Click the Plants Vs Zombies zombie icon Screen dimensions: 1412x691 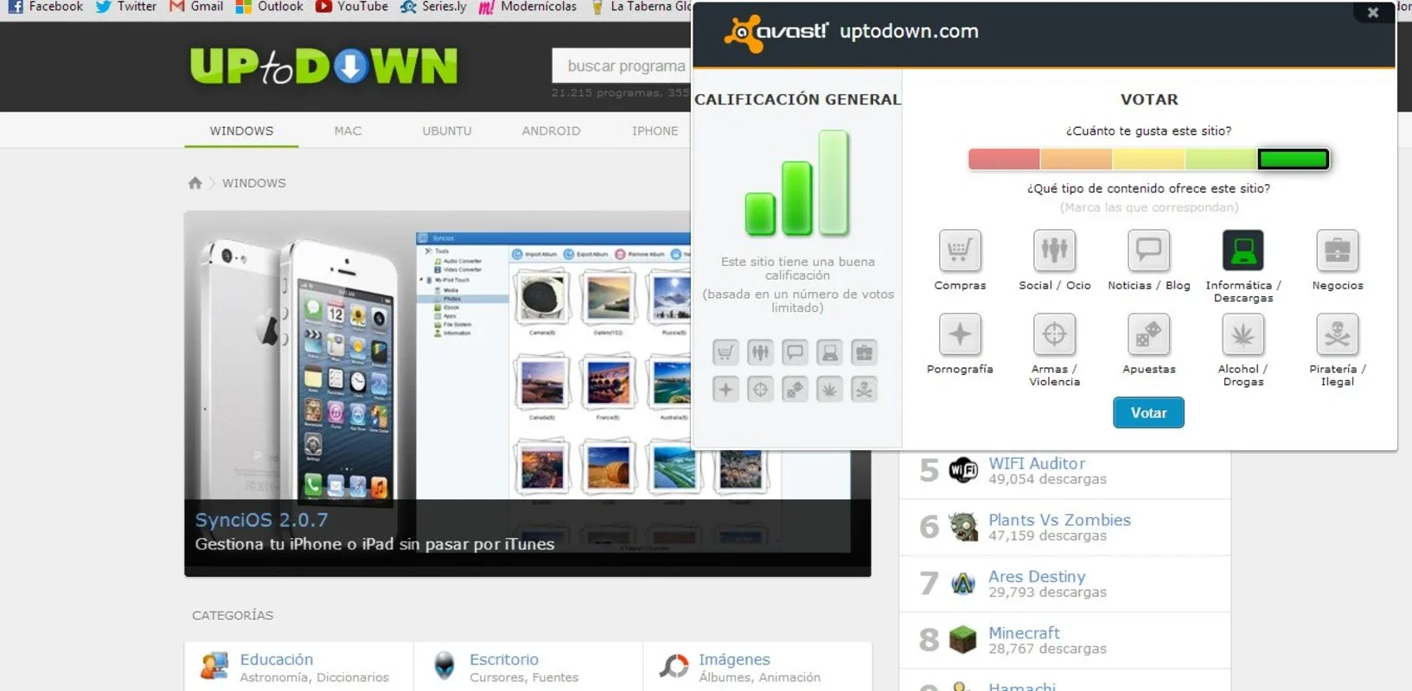click(x=963, y=527)
